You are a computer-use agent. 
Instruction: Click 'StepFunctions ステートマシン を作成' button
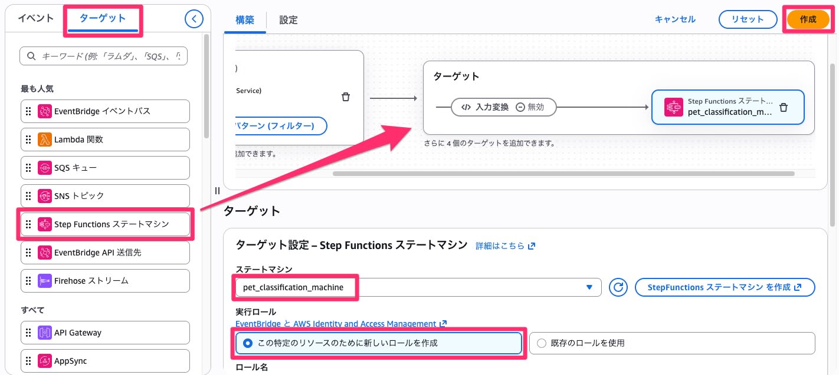[725, 287]
